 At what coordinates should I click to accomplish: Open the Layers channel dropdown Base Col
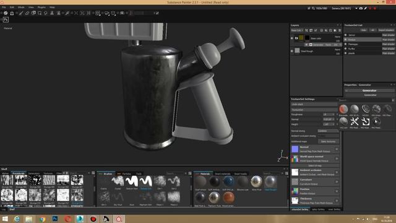point(297,30)
